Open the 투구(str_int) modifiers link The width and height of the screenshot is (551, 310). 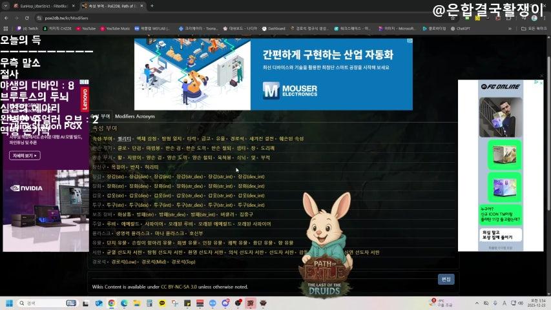pyautogui.click(x=220, y=205)
